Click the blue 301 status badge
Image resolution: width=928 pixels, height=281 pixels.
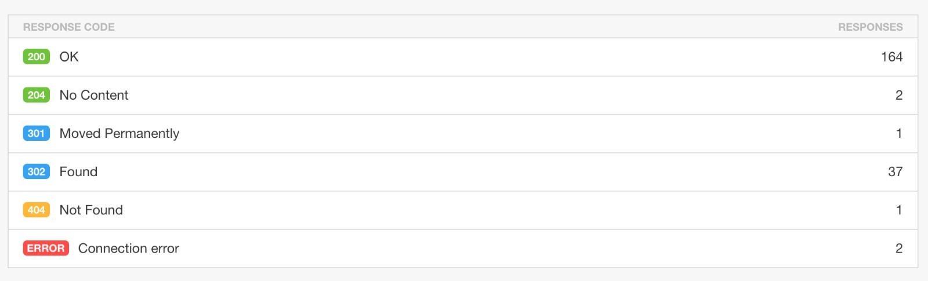[36, 133]
